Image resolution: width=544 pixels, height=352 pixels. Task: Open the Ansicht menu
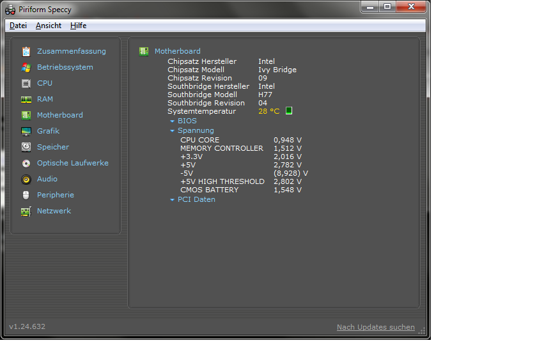(49, 26)
